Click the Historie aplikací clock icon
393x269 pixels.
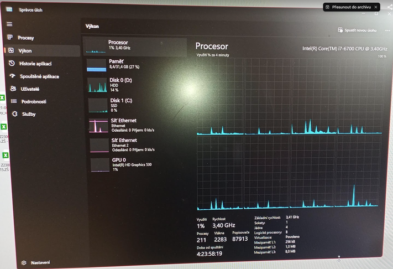12,63
